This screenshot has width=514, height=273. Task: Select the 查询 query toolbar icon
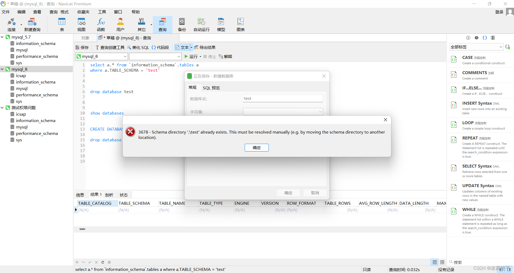162,25
